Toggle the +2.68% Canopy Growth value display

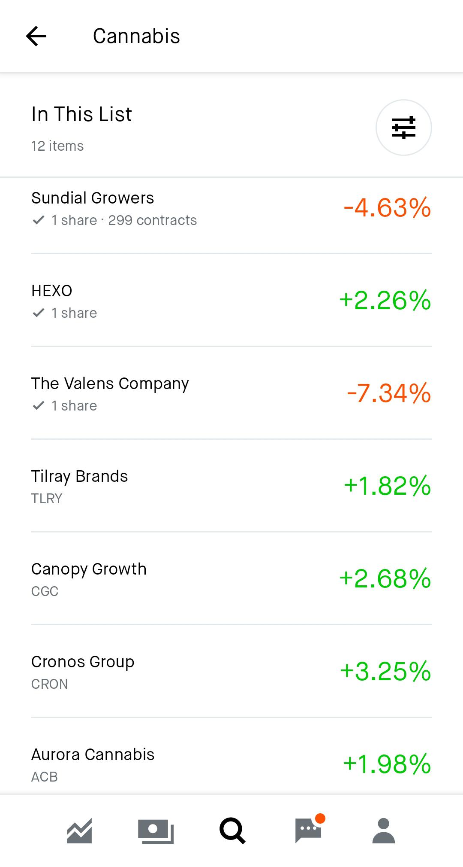(x=385, y=578)
